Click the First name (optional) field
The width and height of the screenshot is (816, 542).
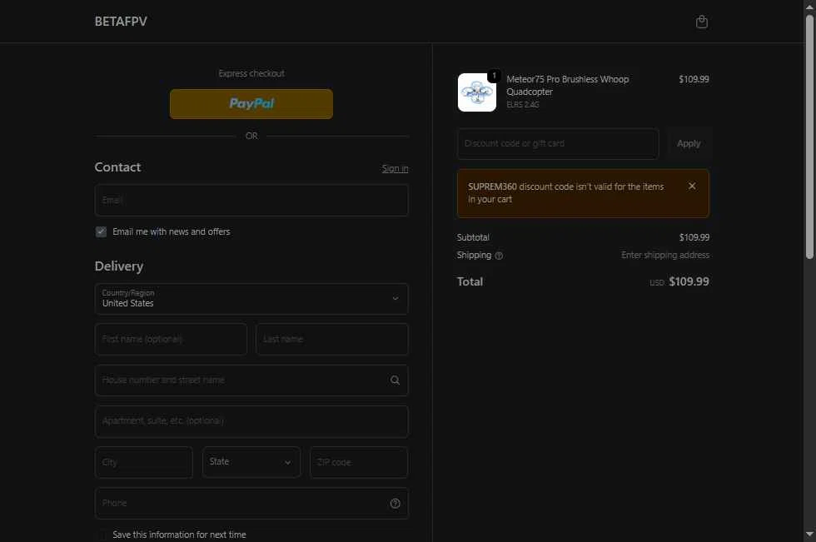[x=171, y=339]
